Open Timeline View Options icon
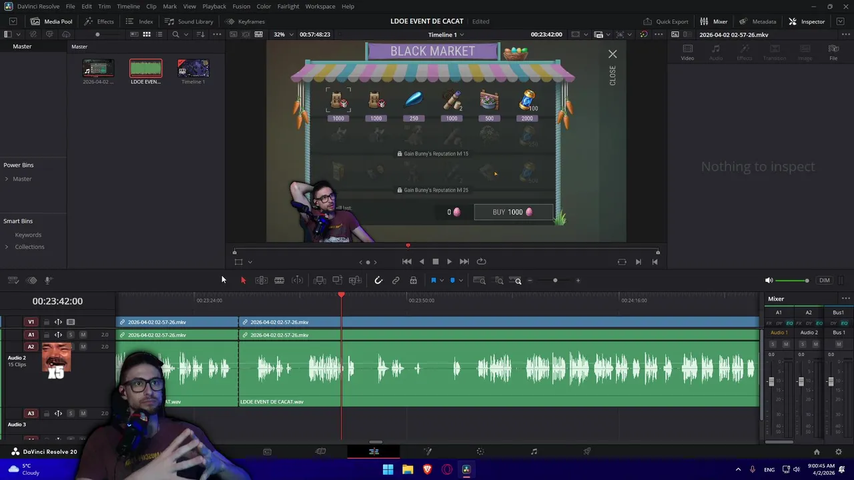Screen dimensions: 854x480 tap(13, 281)
